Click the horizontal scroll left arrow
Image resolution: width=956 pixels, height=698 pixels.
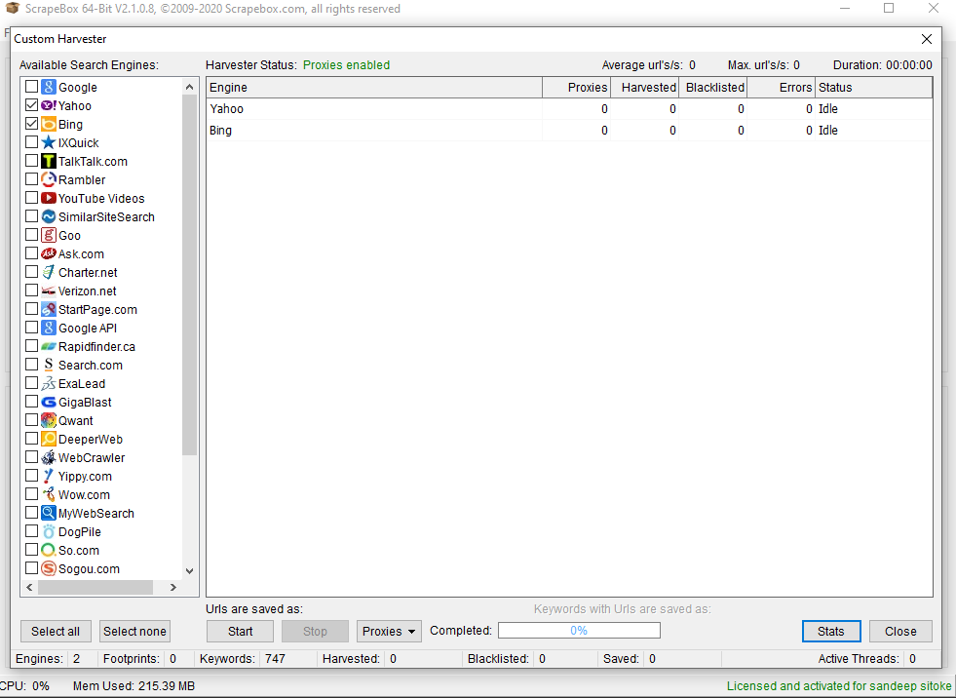[29, 588]
